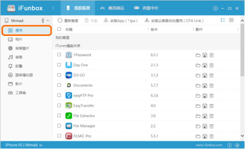Delete DJI GO using trash icon
Image resolution: width=245 pixels, height=149 pixels.
coord(211,76)
